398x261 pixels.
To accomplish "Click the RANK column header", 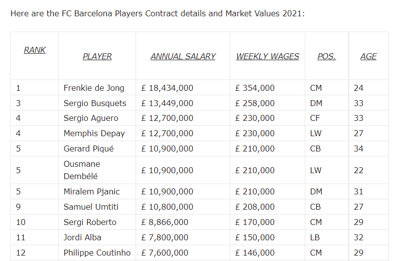I will tap(35, 50).
